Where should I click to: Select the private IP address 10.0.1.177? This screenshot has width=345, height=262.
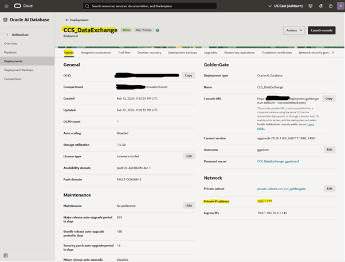[264, 201]
